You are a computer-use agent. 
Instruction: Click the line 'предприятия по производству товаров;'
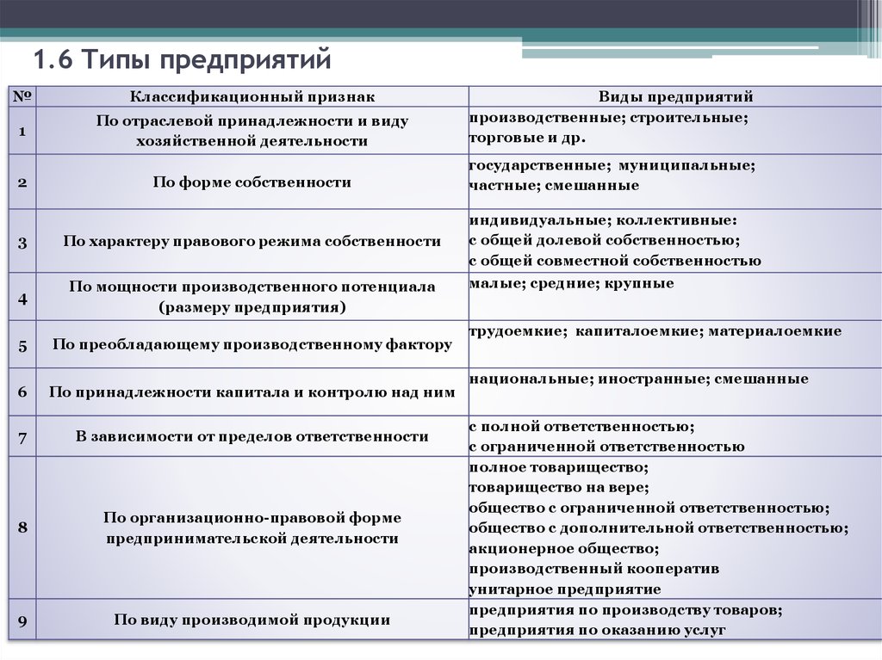(x=625, y=611)
